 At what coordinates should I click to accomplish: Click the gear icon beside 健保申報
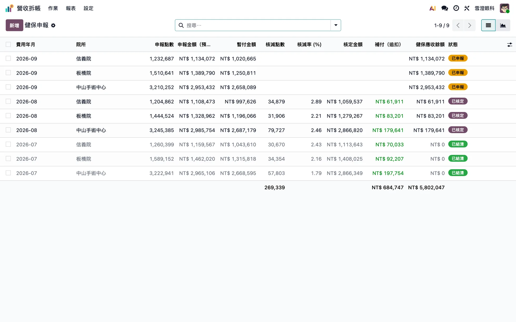tap(53, 25)
